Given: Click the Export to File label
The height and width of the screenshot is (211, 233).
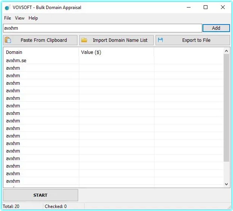Looking at the screenshot, I should [x=196, y=40].
